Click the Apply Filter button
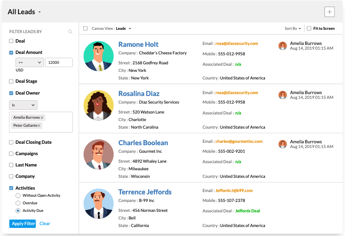 (22, 224)
